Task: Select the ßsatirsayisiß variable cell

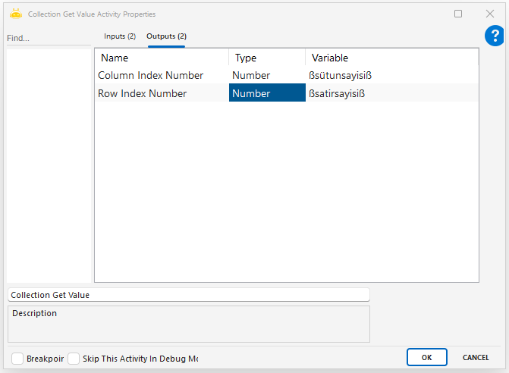Action: point(341,93)
